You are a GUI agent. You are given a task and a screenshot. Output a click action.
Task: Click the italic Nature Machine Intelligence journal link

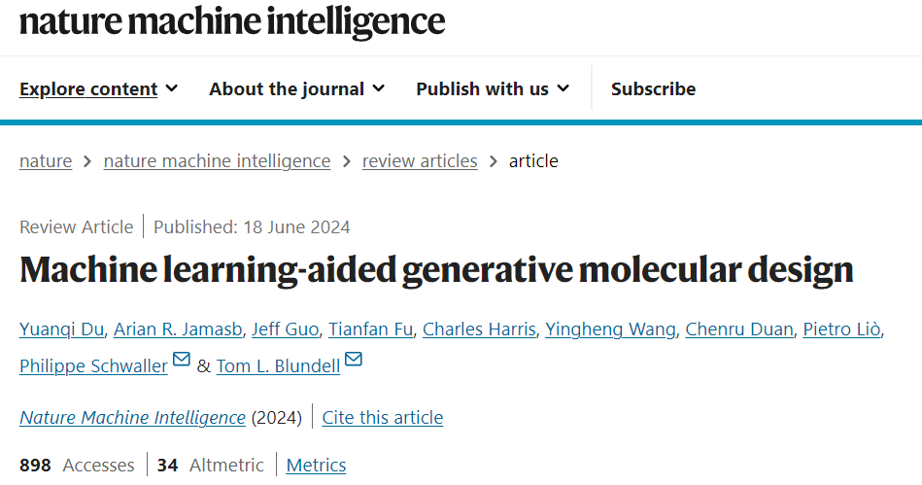(x=132, y=418)
